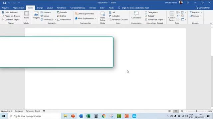The height and width of the screenshot is (119, 213).
Task: Open the Instantâneo screenshot menu
Action: (64, 20)
